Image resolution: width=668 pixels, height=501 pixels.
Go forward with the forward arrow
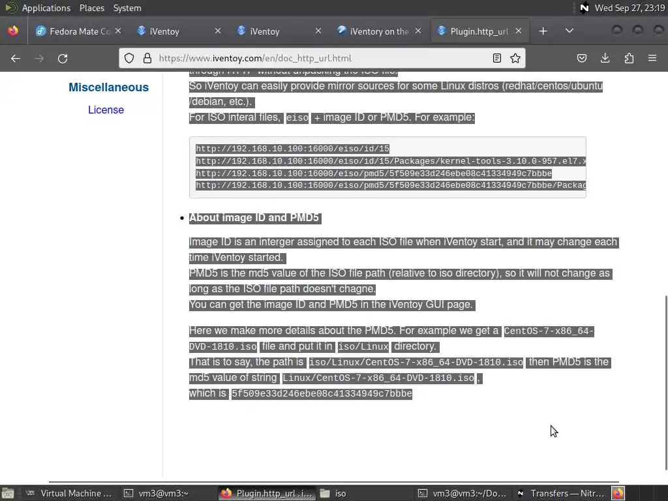[x=39, y=58]
